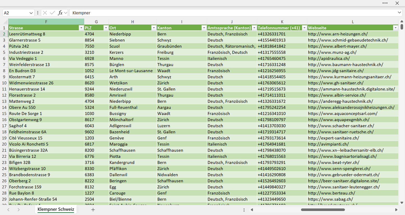Click the vertical scrollbar thumb

[x=402, y=27]
